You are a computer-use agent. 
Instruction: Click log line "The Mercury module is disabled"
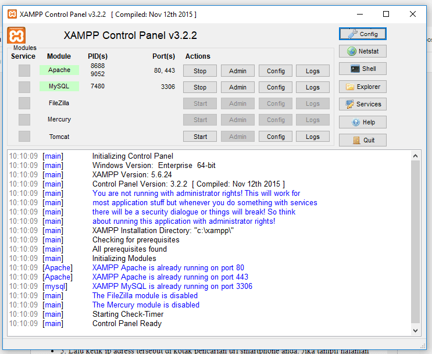pos(146,305)
